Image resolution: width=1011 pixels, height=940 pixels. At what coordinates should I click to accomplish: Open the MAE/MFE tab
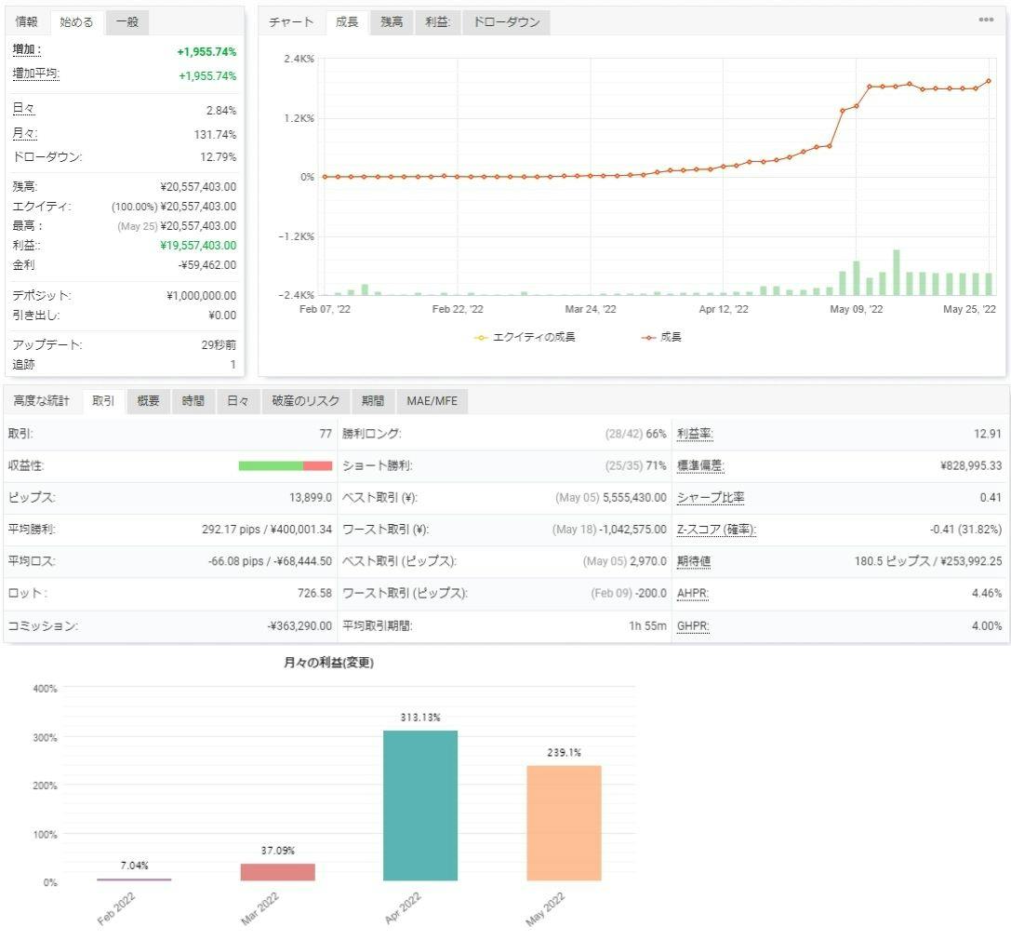click(x=432, y=401)
